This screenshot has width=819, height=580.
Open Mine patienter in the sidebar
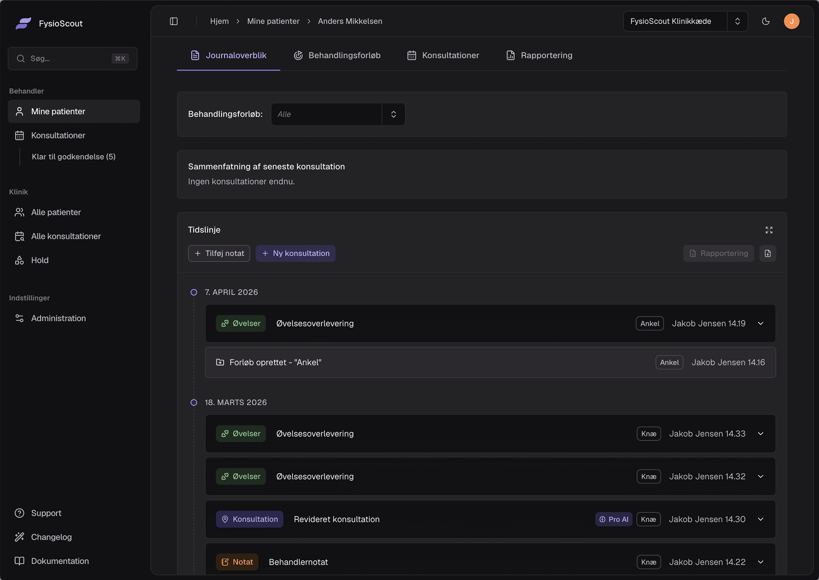(74, 111)
